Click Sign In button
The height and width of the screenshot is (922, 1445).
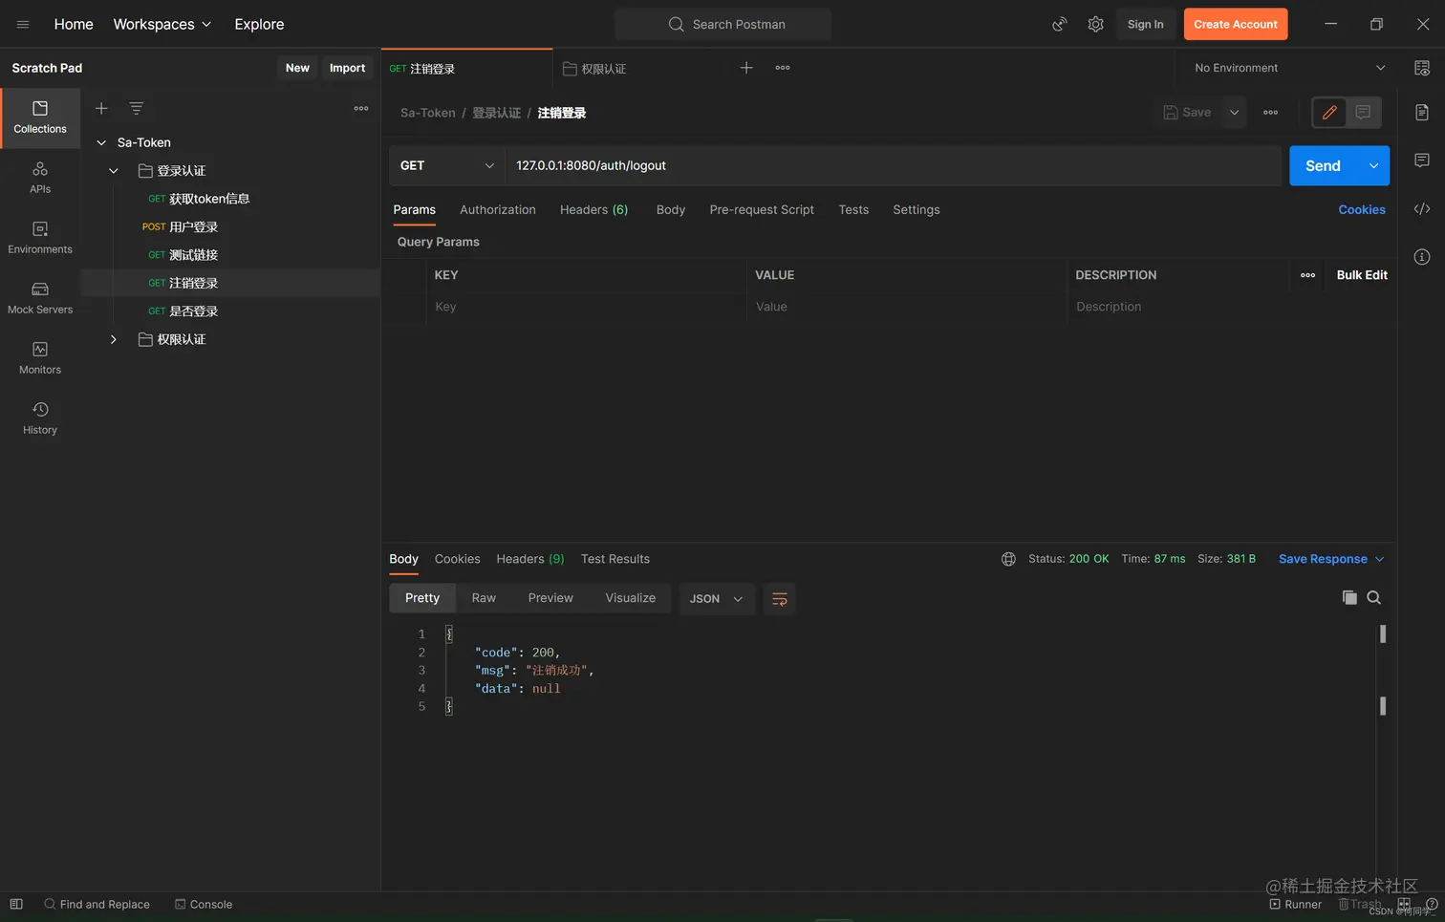click(1146, 25)
